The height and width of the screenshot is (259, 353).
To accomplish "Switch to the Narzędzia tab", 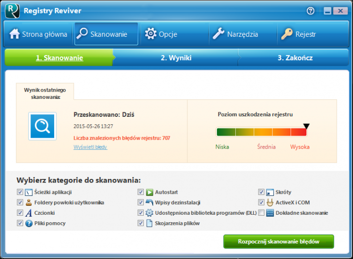I will [x=243, y=34].
